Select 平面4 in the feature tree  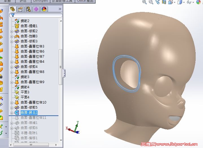(25, 97)
